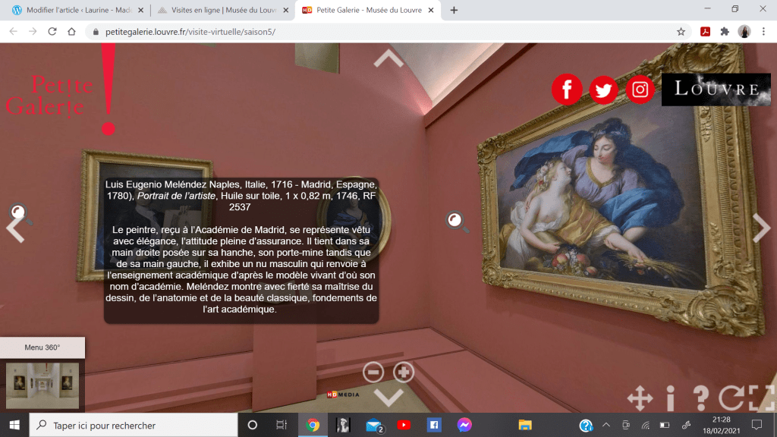
Task: Click the zoom out minus button
Action: (x=373, y=372)
